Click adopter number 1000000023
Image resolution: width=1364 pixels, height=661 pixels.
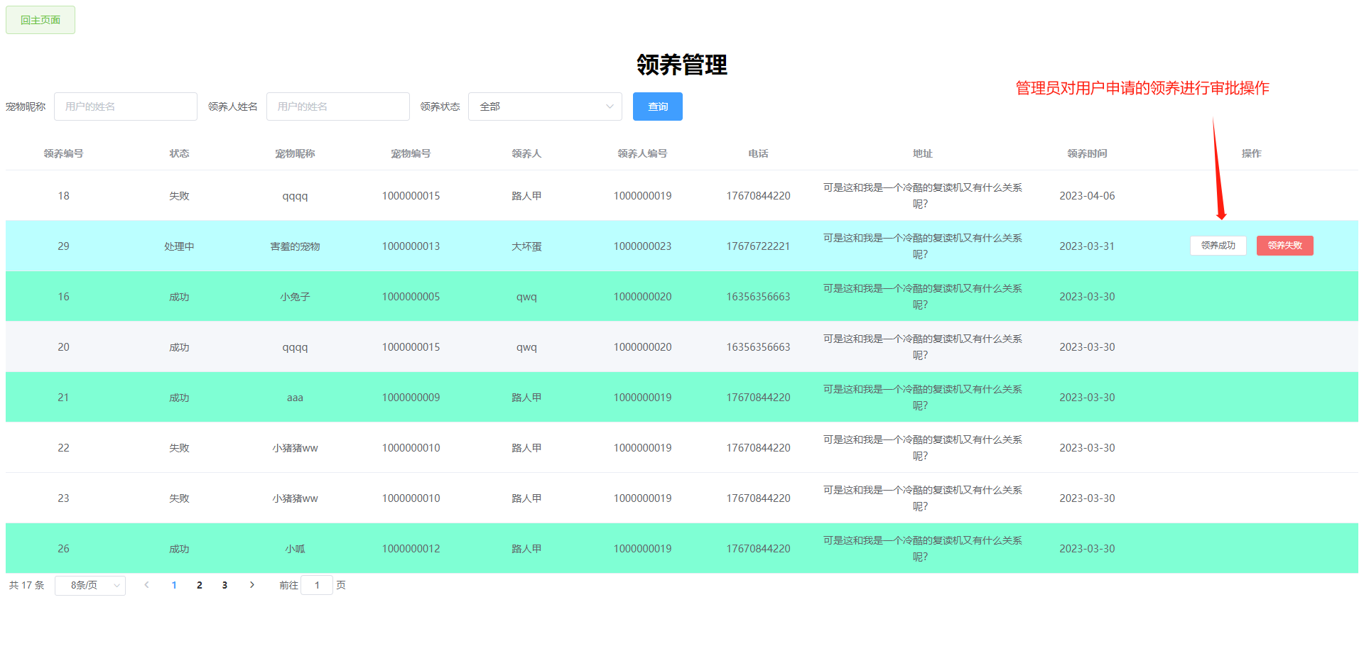pos(642,246)
